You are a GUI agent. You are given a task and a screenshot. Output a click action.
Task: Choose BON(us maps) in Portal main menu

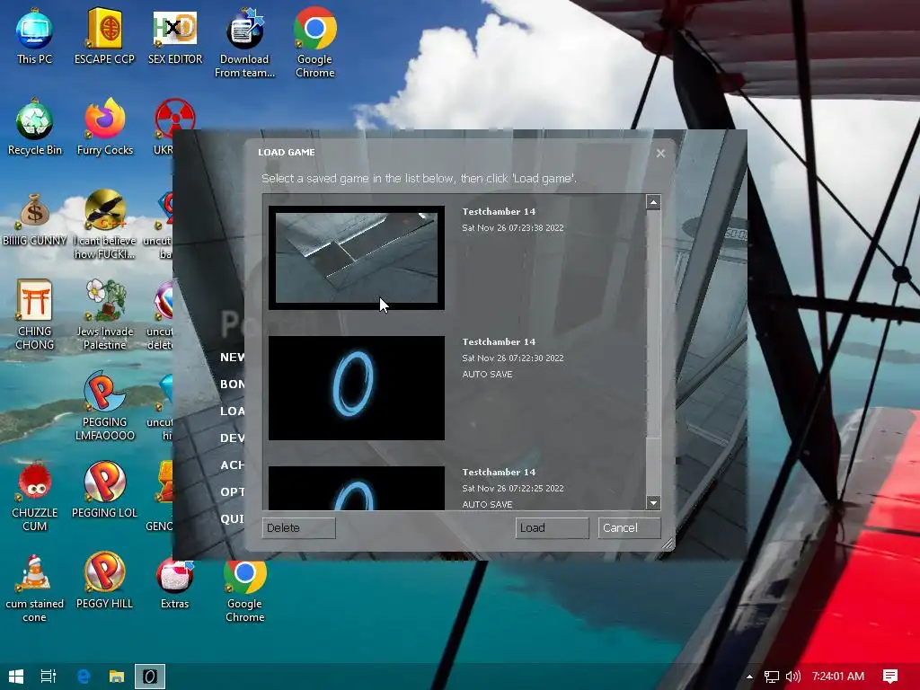[233, 385]
